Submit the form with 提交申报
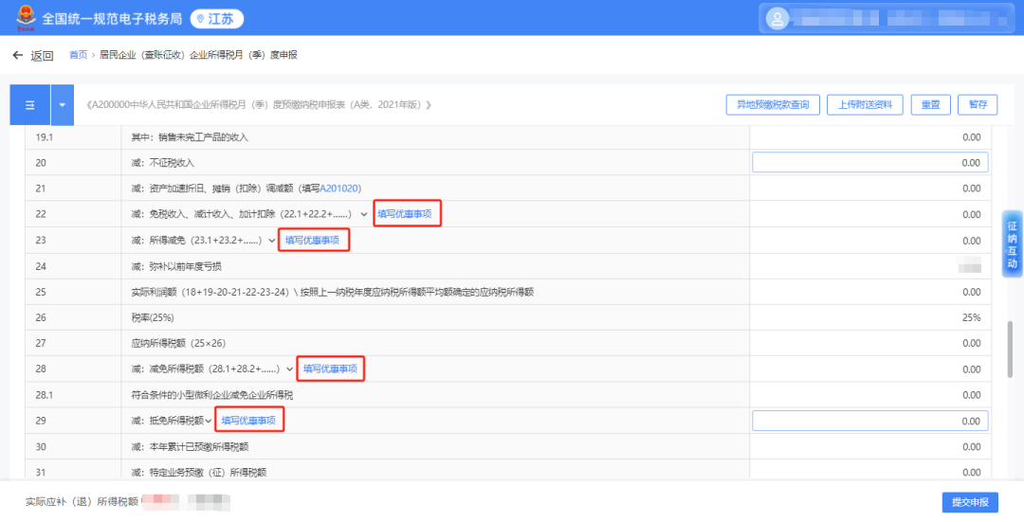 coord(969,502)
